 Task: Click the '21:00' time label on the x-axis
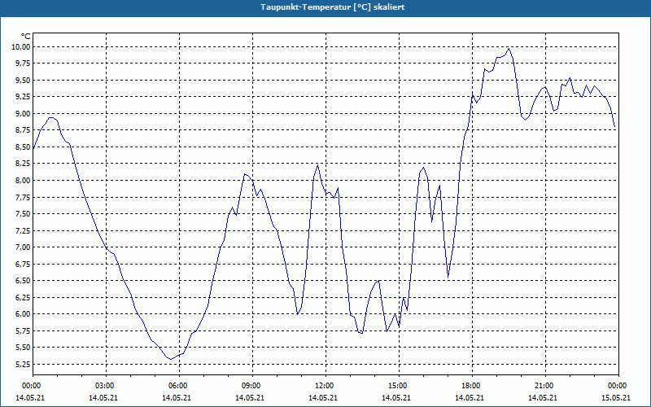pos(544,386)
